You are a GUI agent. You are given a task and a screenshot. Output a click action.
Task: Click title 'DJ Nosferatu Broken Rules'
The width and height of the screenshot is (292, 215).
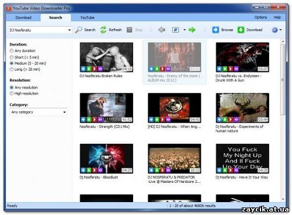pos(101,76)
